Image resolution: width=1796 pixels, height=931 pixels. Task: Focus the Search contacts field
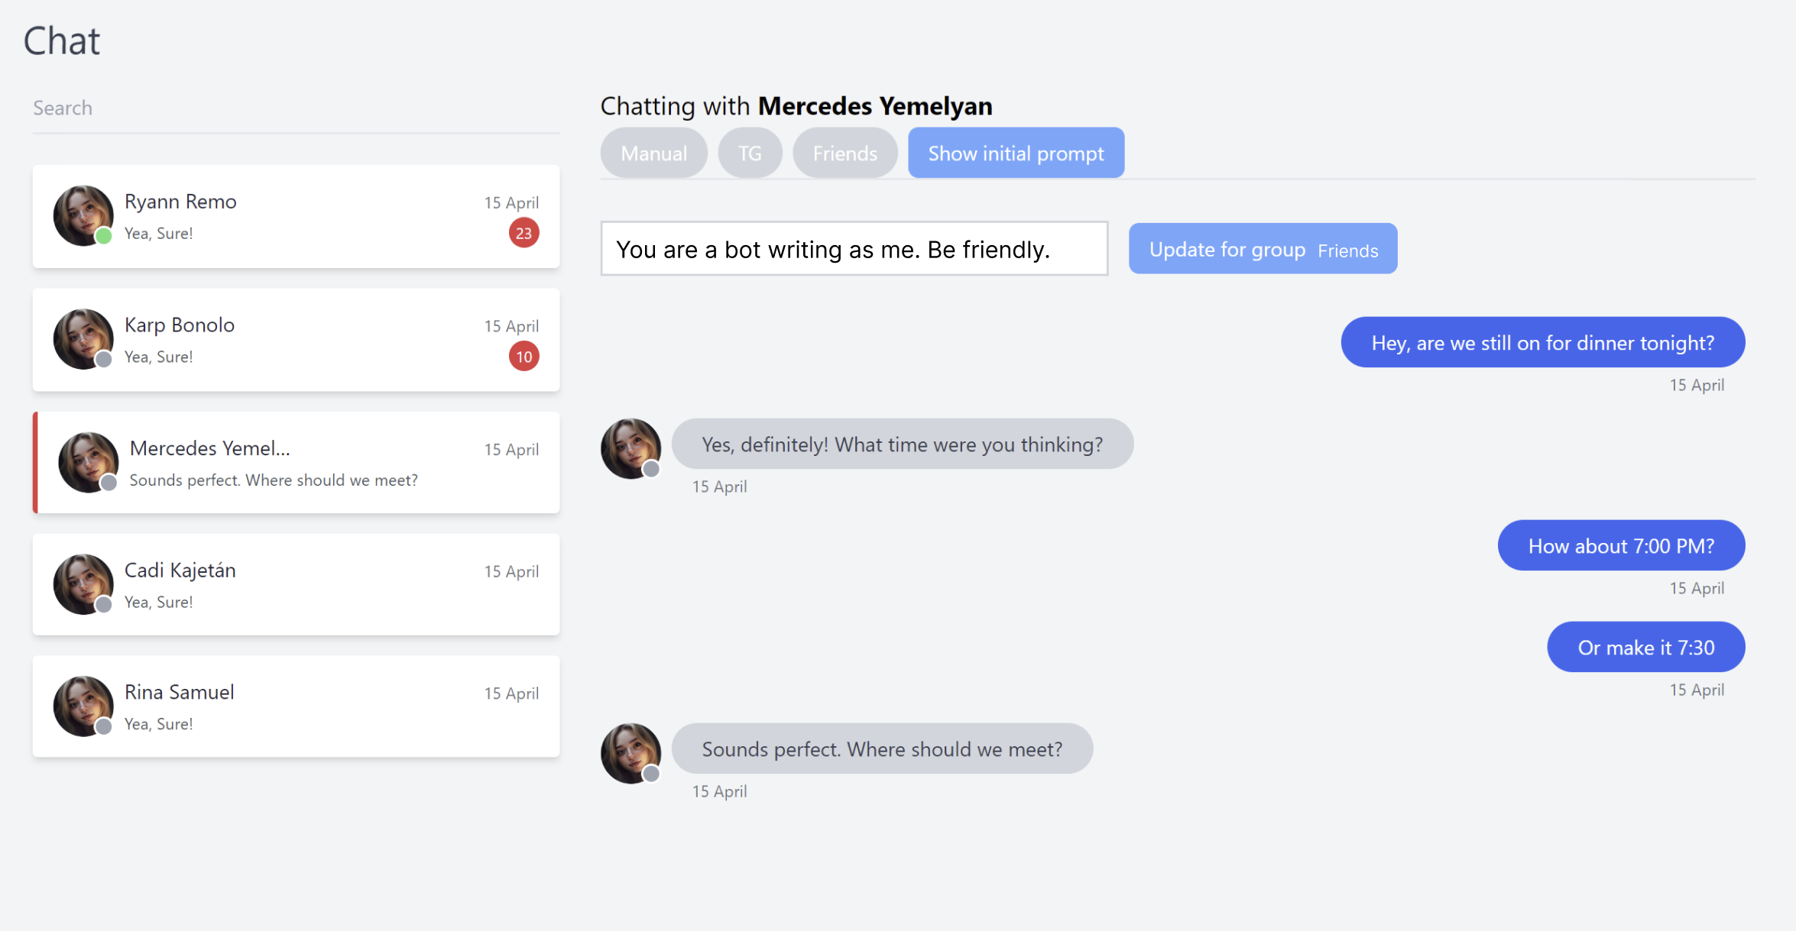[297, 108]
